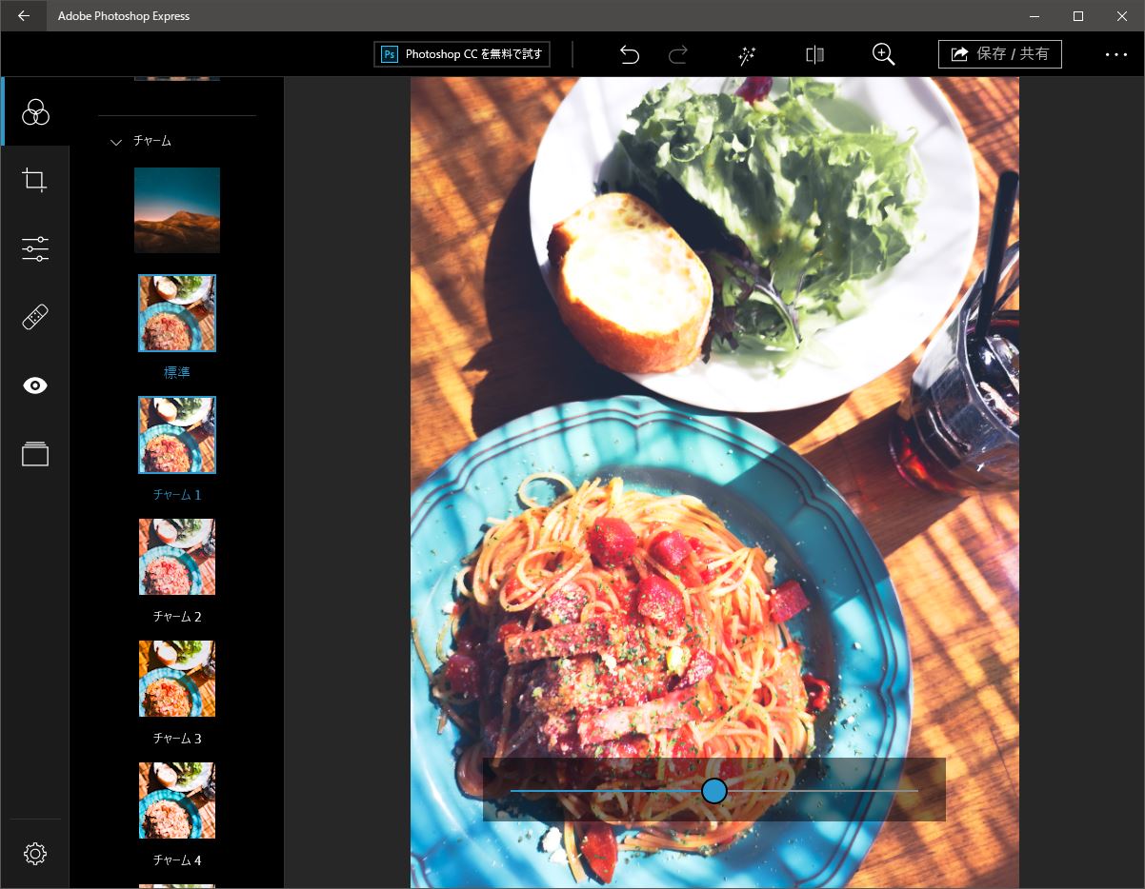This screenshot has width=1145, height=889.
Task: Apply Auto Enhance magic wand
Action: [747, 55]
